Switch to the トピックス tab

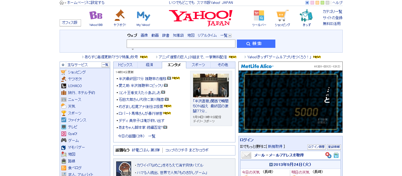tap(125, 65)
